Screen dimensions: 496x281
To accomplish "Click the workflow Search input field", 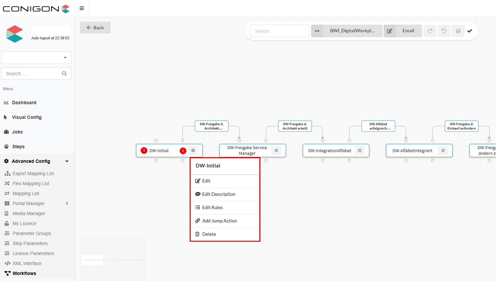I will [x=280, y=31].
